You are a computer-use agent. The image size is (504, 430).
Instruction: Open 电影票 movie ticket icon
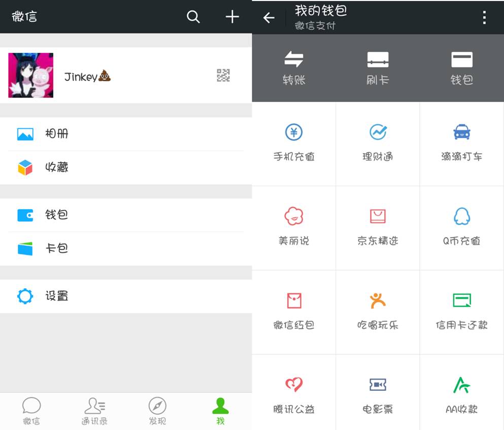(378, 385)
